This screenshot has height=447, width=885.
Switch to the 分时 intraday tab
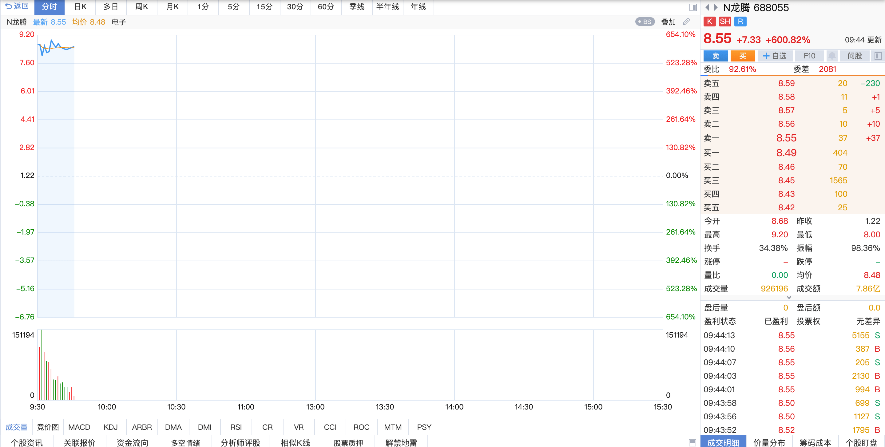[x=49, y=7]
